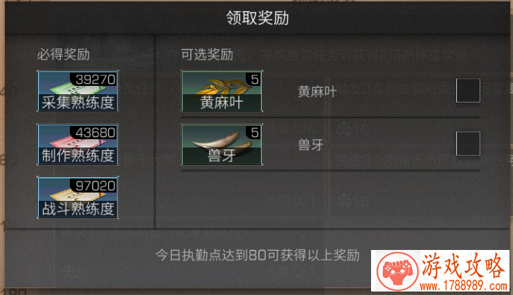Select the 战斗熟练度 reward card icon
Screen dimensions: 513x295
(78, 197)
